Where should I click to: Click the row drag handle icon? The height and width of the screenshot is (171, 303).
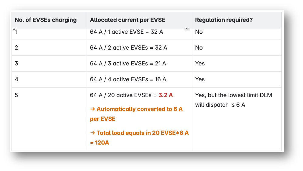point(14,29)
